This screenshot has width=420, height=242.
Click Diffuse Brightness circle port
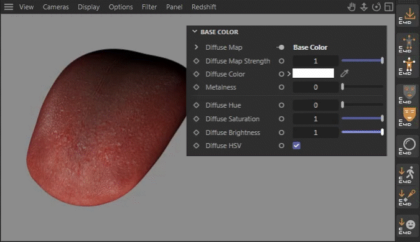click(281, 133)
